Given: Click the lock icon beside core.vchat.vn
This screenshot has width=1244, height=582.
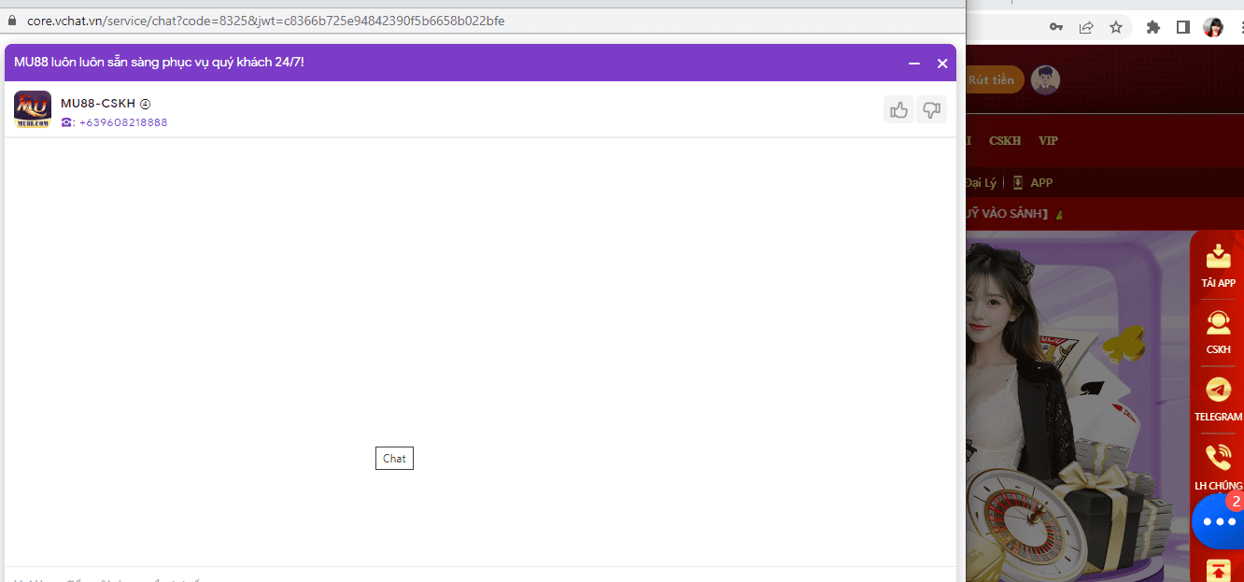Looking at the screenshot, I should click(12, 21).
